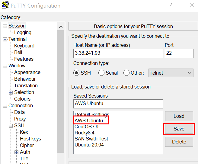Click the Save button
198x164 pixels.
(179, 129)
